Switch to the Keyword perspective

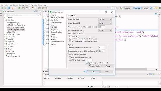[x=137, y=8]
